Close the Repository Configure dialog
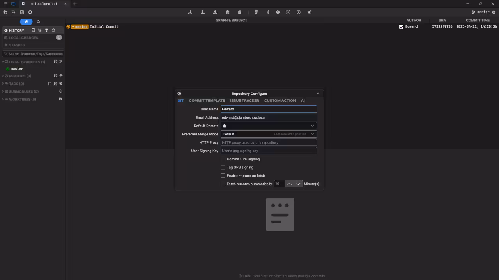499x280 pixels. 318,93
